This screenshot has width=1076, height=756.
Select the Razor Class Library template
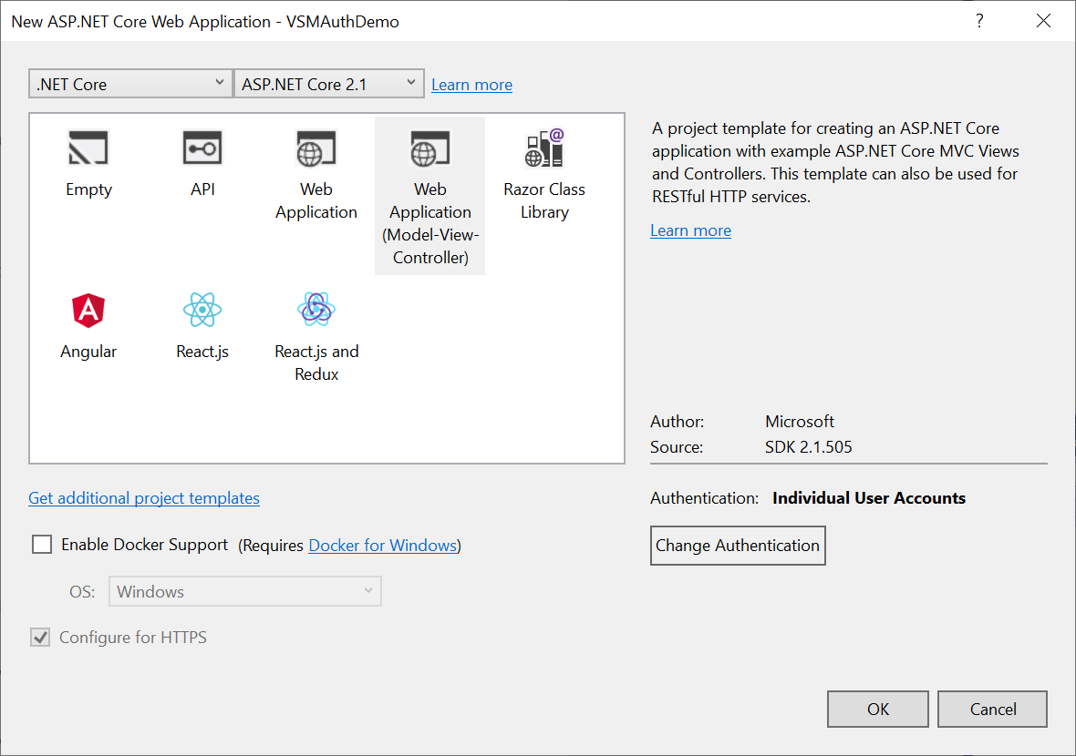(x=544, y=148)
